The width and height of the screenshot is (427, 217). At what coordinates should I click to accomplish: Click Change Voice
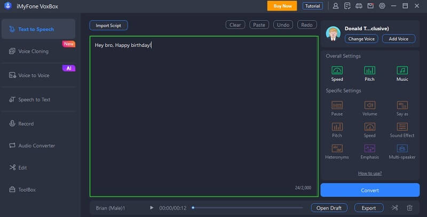coord(361,39)
